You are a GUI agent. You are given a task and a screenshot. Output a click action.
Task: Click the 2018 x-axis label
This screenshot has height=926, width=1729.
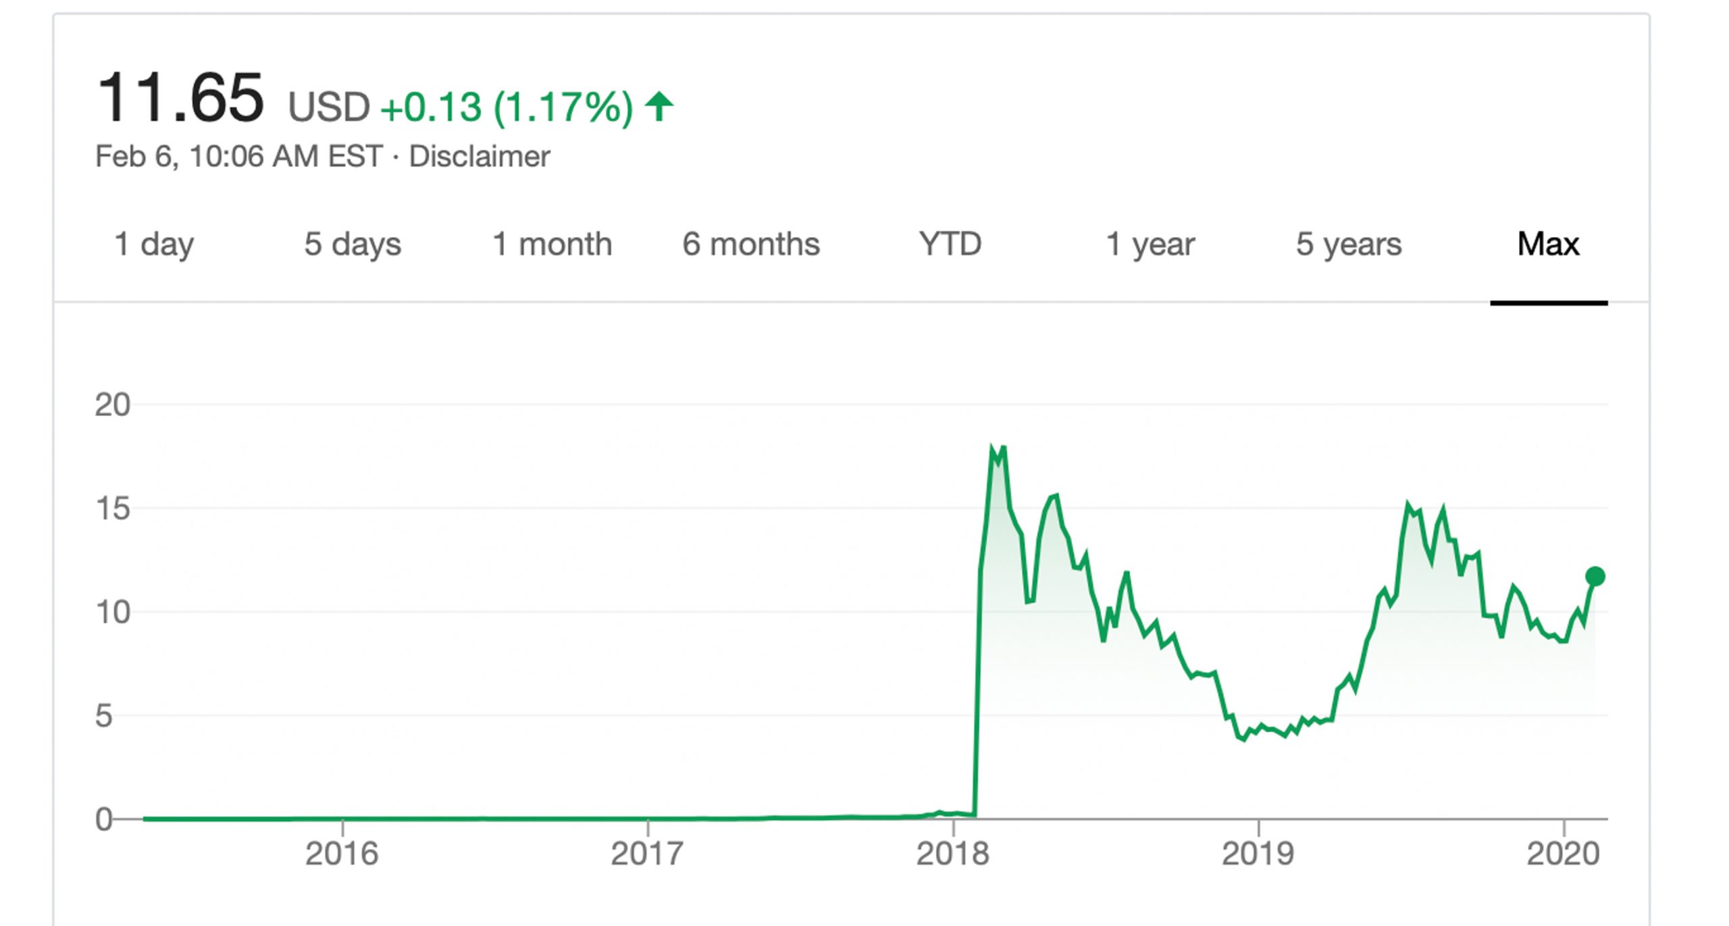pyautogui.click(x=952, y=853)
